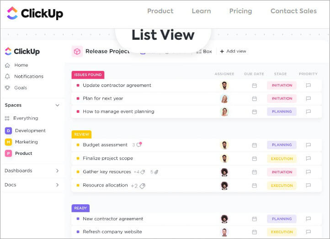Click the sidebar ClickUp logo

(x=22, y=51)
